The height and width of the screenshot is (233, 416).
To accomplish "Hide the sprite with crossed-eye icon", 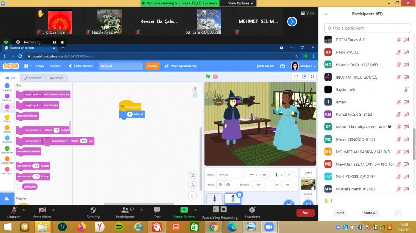I will coord(228,184).
